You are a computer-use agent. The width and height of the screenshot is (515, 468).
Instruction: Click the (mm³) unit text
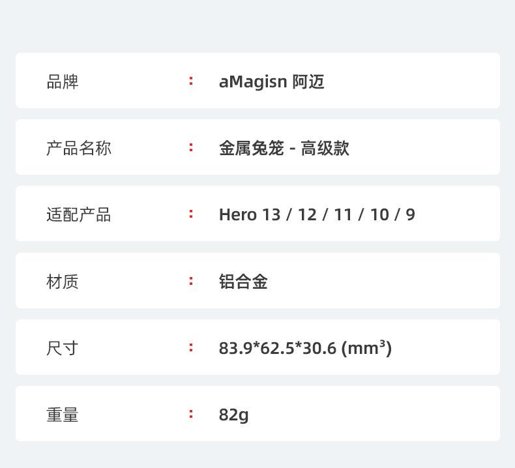click(x=366, y=348)
